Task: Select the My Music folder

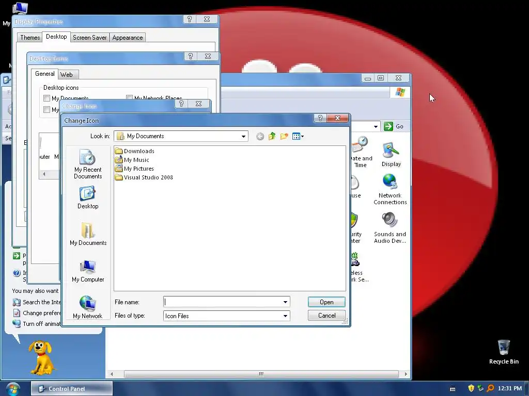Action: [x=132, y=160]
